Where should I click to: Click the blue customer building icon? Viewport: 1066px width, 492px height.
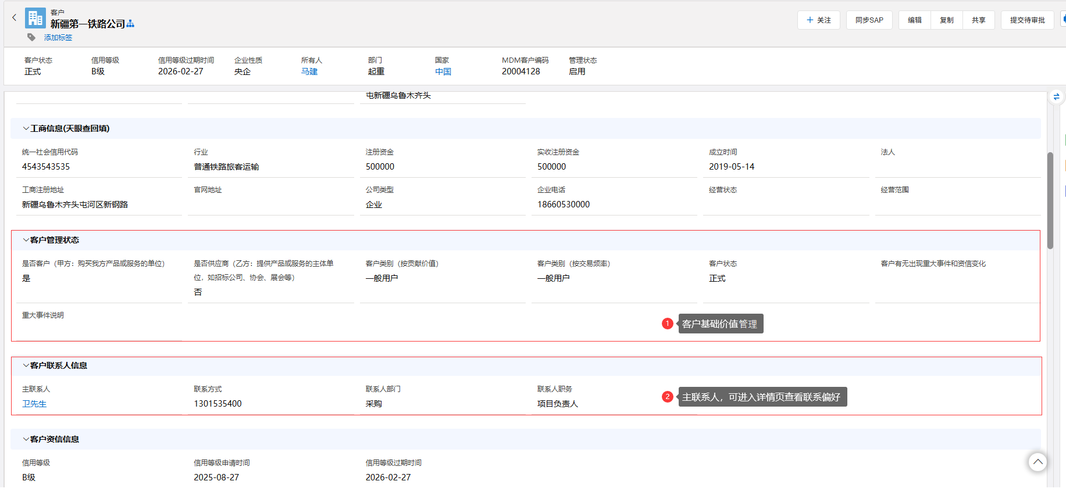35,19
